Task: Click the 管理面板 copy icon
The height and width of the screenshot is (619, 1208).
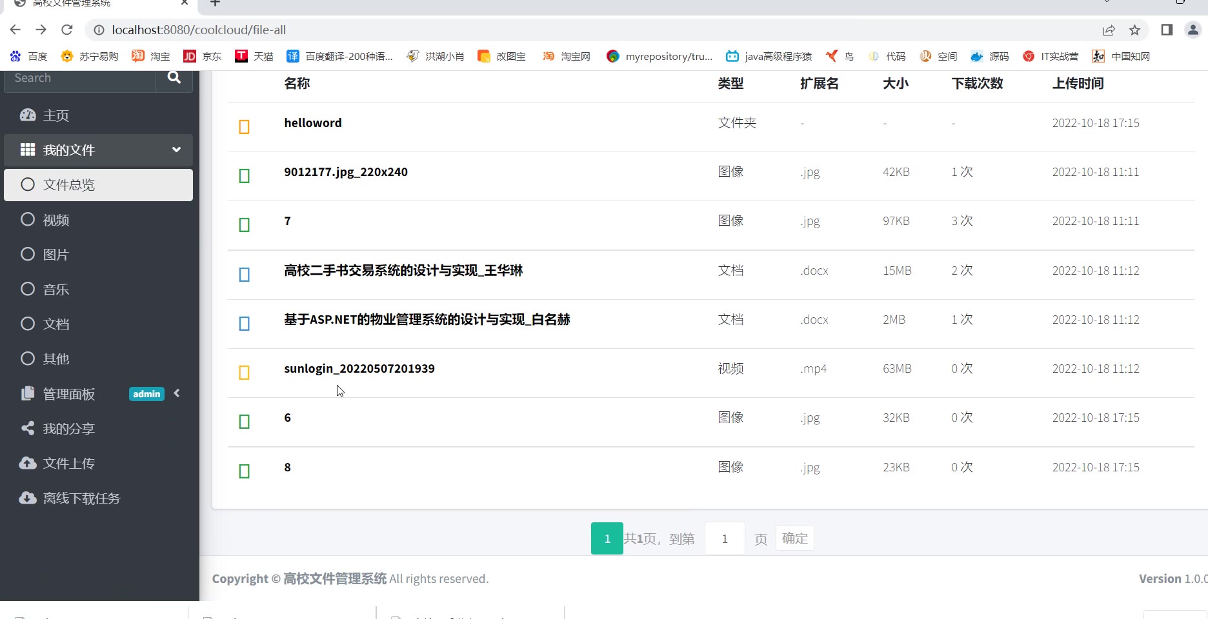Action: pyautogui.click(x=28, y=393)
